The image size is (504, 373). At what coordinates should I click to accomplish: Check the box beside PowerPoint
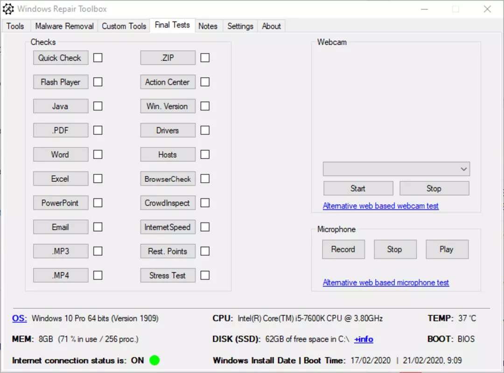pos(98,203)
